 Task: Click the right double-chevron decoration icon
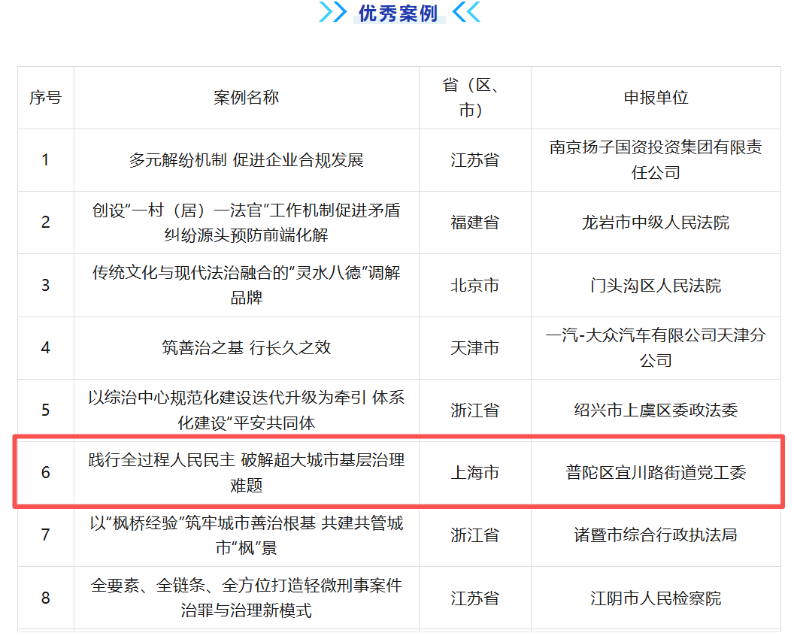tap(466, 12)
